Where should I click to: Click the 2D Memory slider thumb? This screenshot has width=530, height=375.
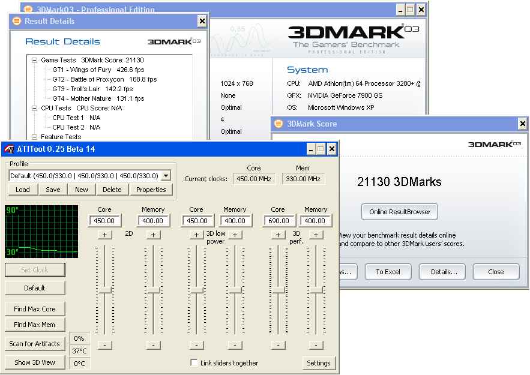154,290
